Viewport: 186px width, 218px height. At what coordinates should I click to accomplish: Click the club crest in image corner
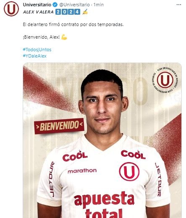[165, 80]
